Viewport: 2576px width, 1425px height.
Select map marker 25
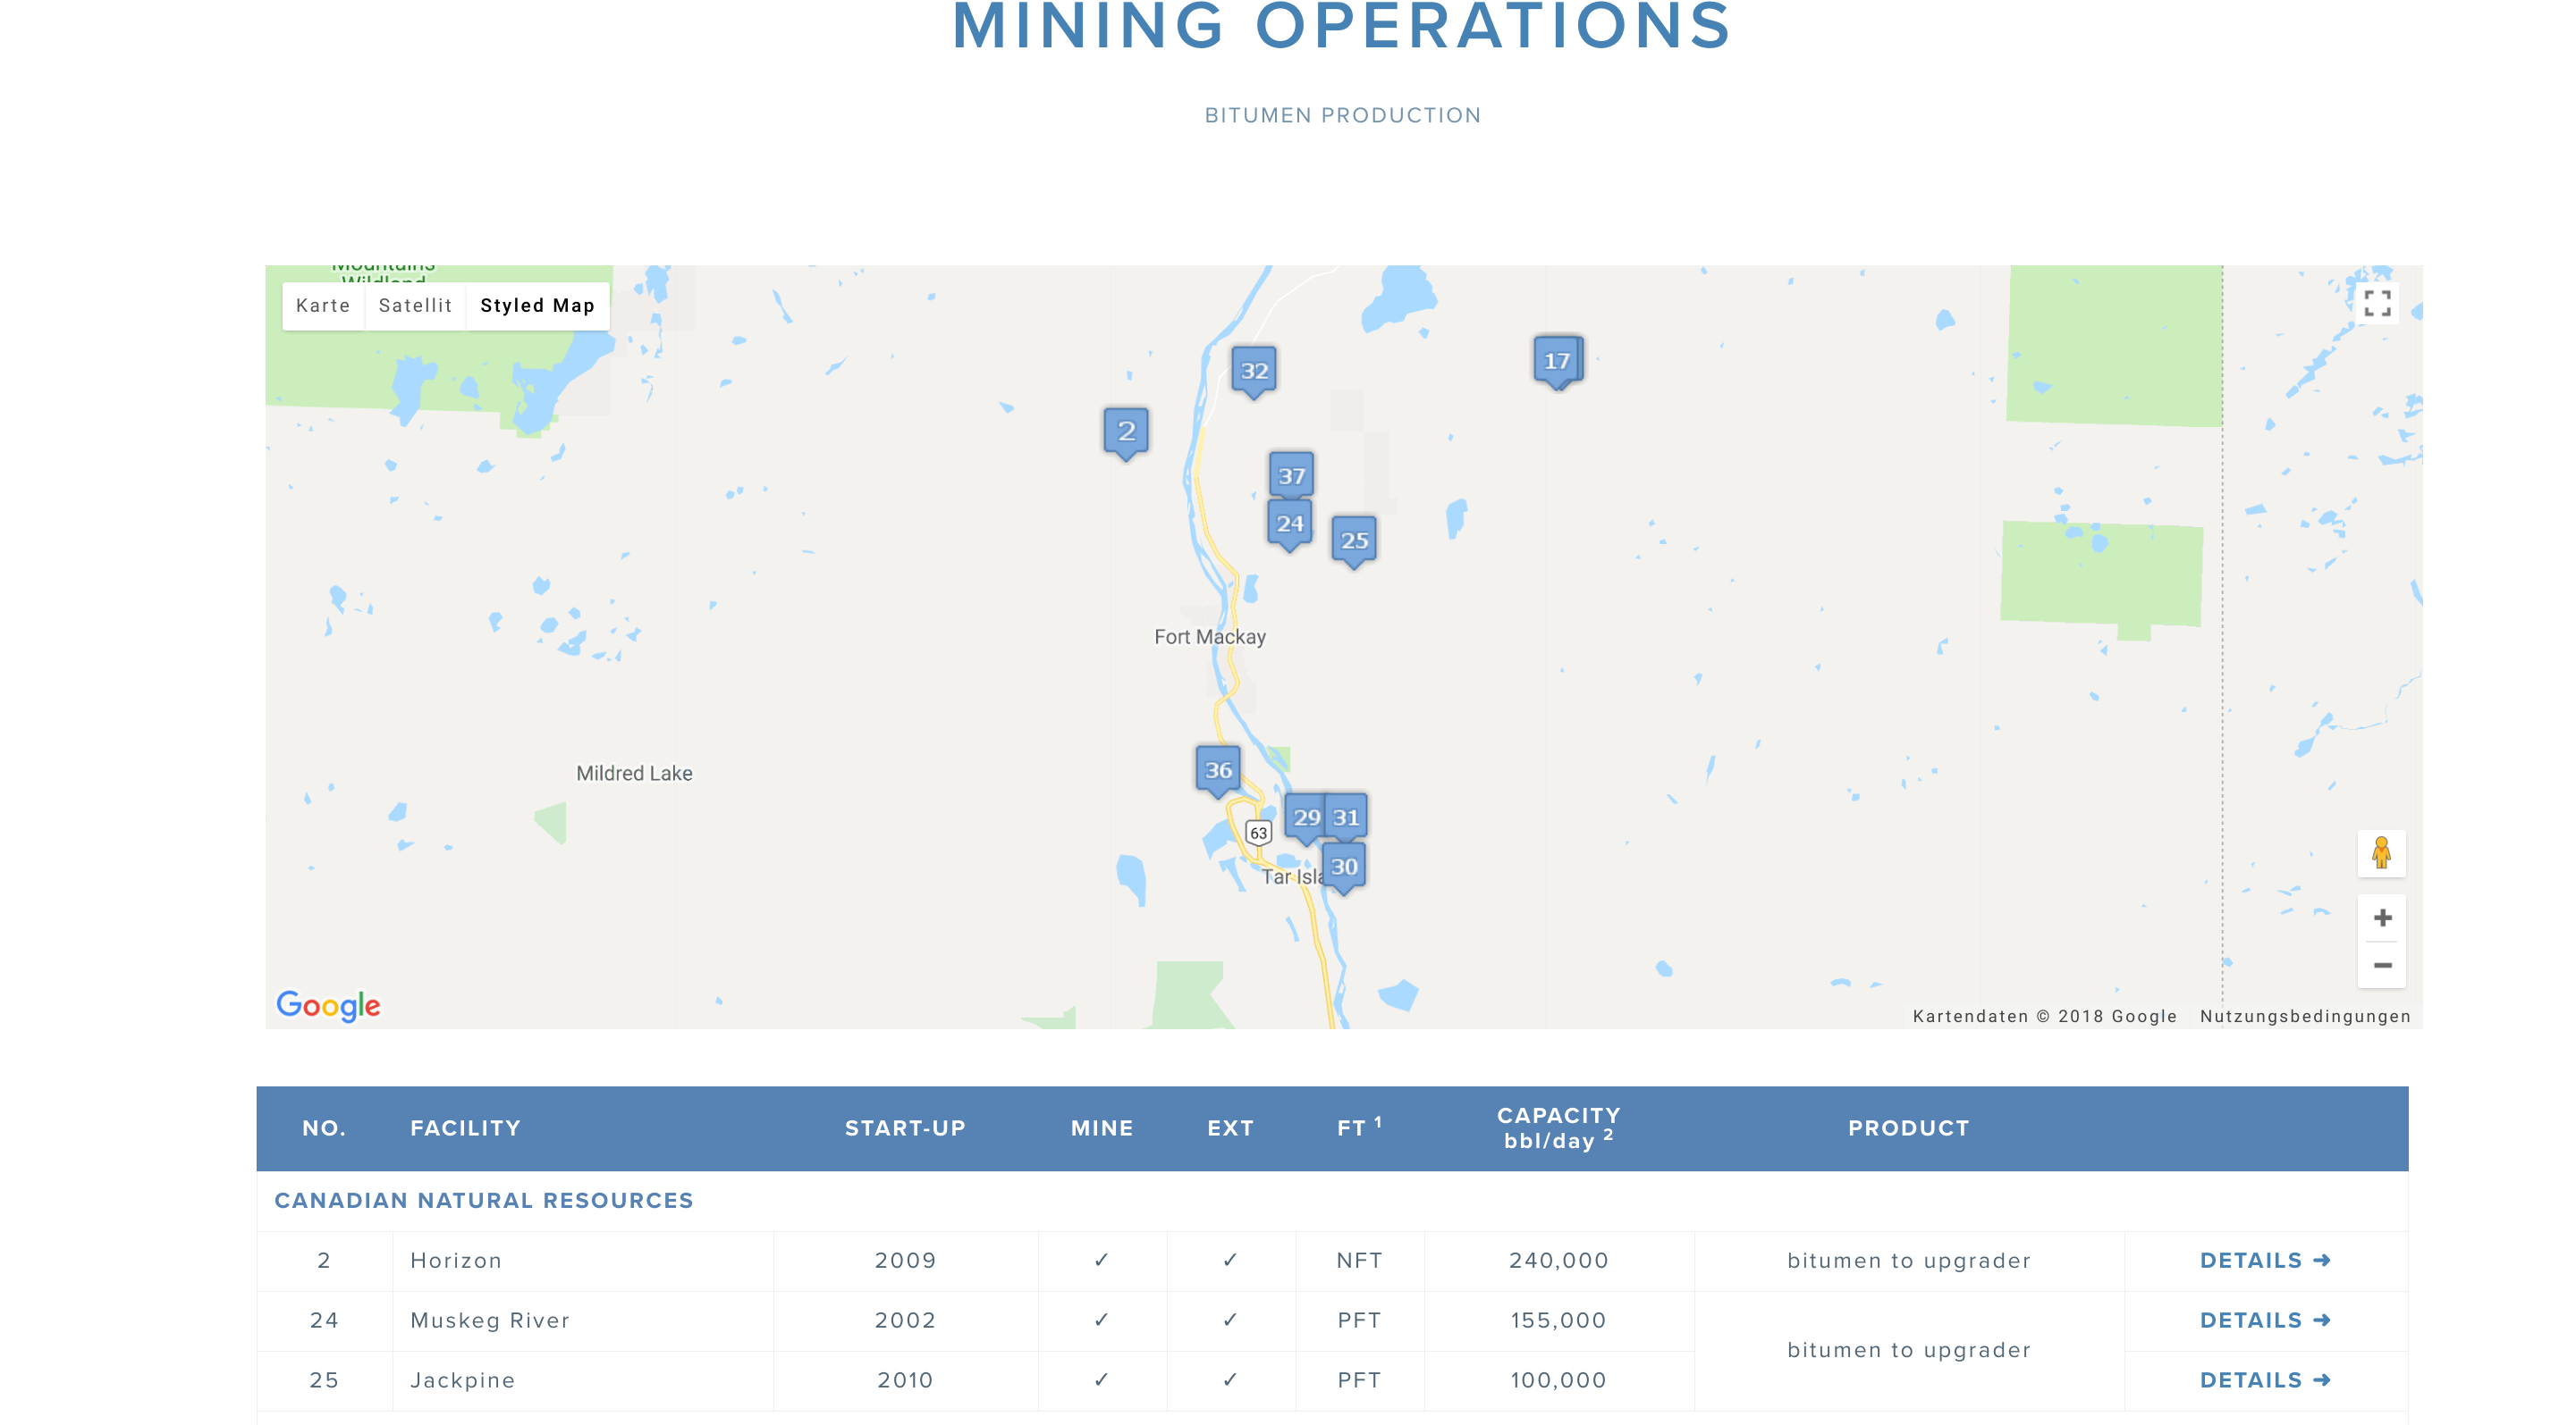click(1354, 540)
